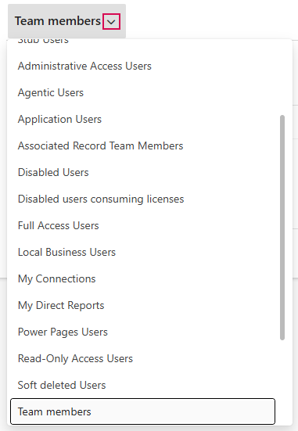Collapse the Team members view chevron
Screen dimensions: 298x431
point(111,21)
